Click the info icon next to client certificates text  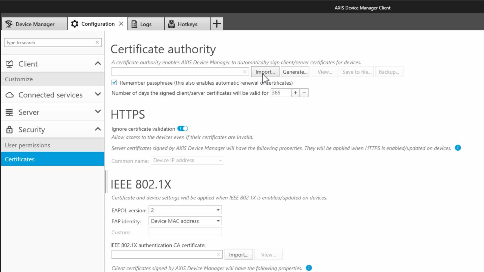(309, 268)
